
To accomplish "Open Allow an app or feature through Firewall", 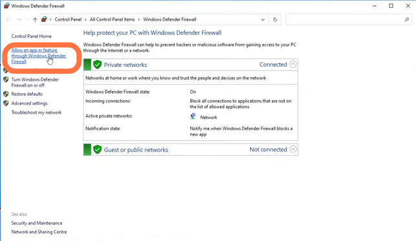I will [x=39, y=56].
